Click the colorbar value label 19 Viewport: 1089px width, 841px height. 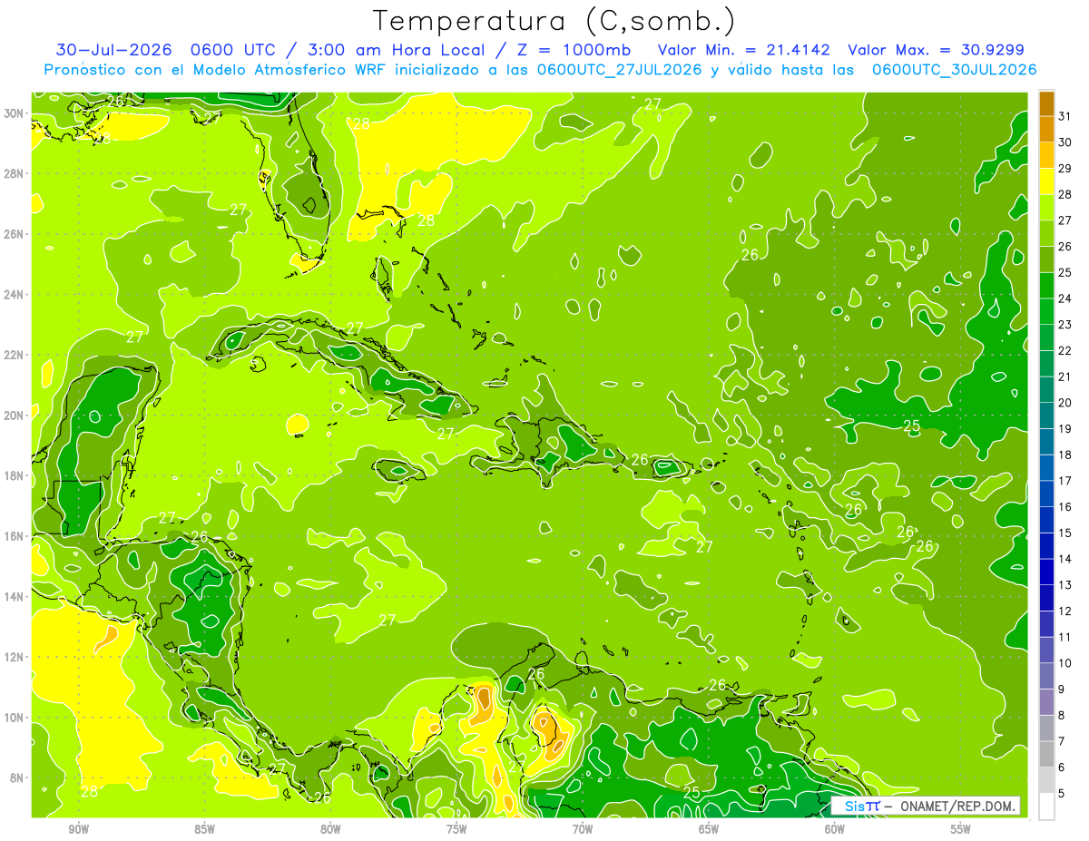coord(1065,429)
